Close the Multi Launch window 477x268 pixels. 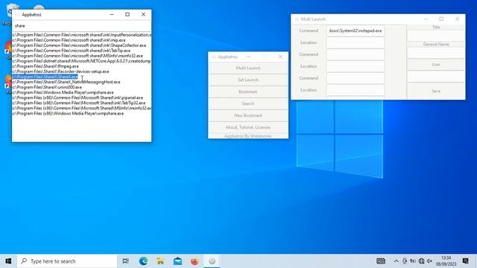[457, 19]
